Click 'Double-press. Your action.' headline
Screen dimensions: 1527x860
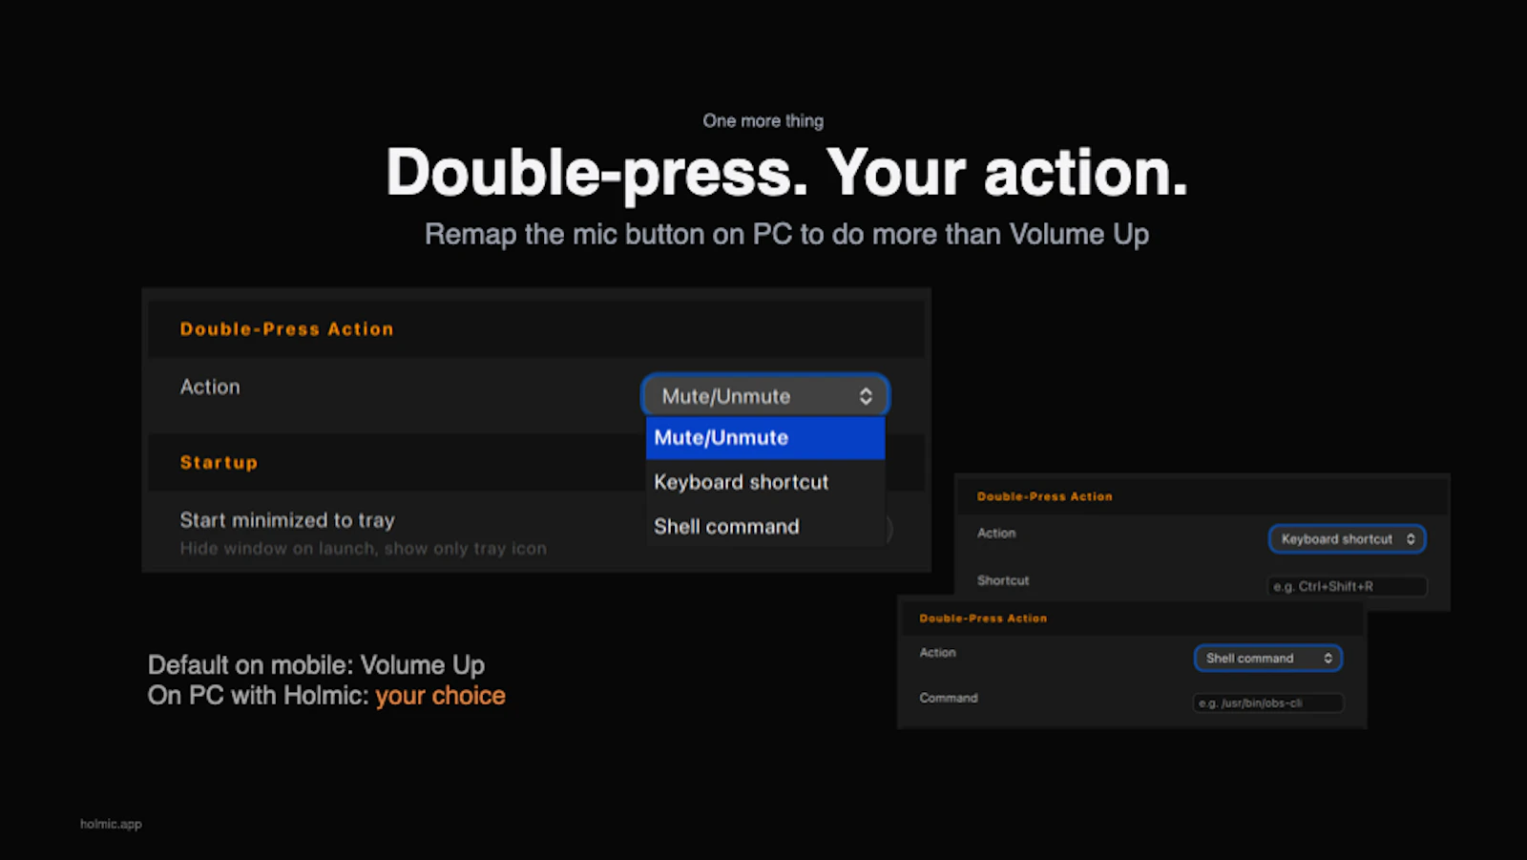(x=786, y=174)
